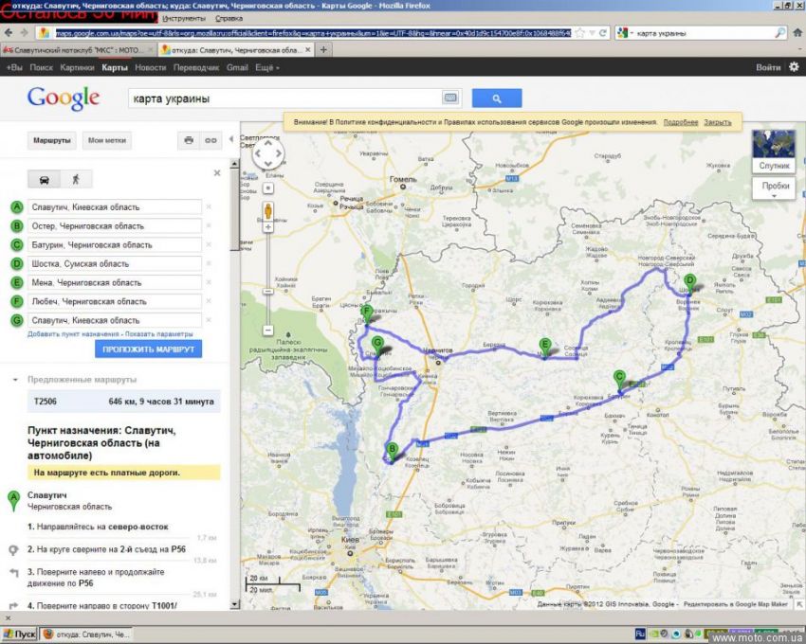Zoom out with the map minus button
806x644 pixels.
click(267, 330)
